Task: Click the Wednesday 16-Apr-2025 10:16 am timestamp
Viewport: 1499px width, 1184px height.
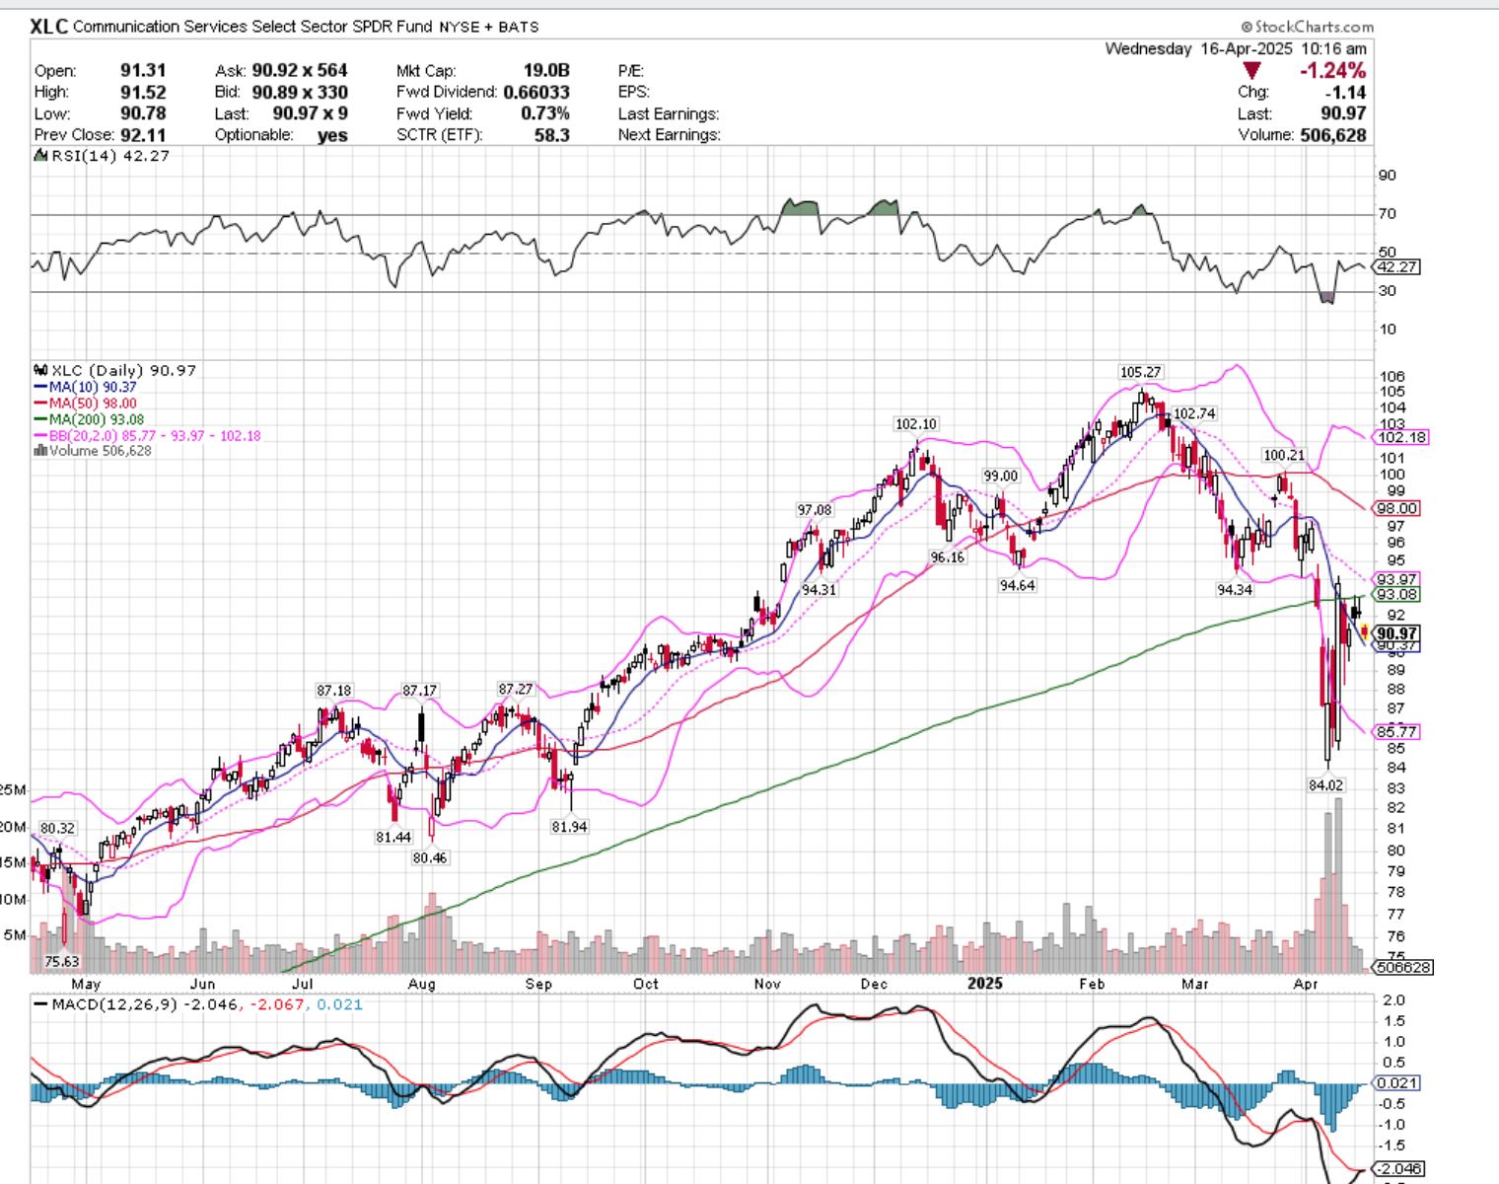Action: pyautogui.click(x=1236, y=48)
